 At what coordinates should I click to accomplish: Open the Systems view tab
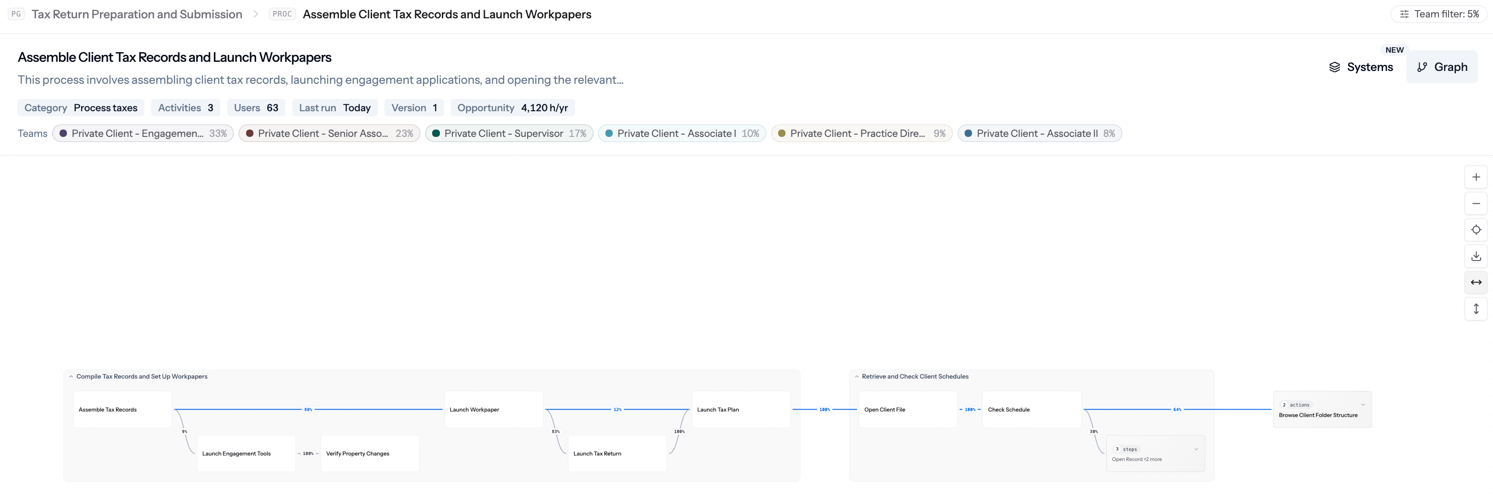pyautogui.click(x=1361, y=67)
